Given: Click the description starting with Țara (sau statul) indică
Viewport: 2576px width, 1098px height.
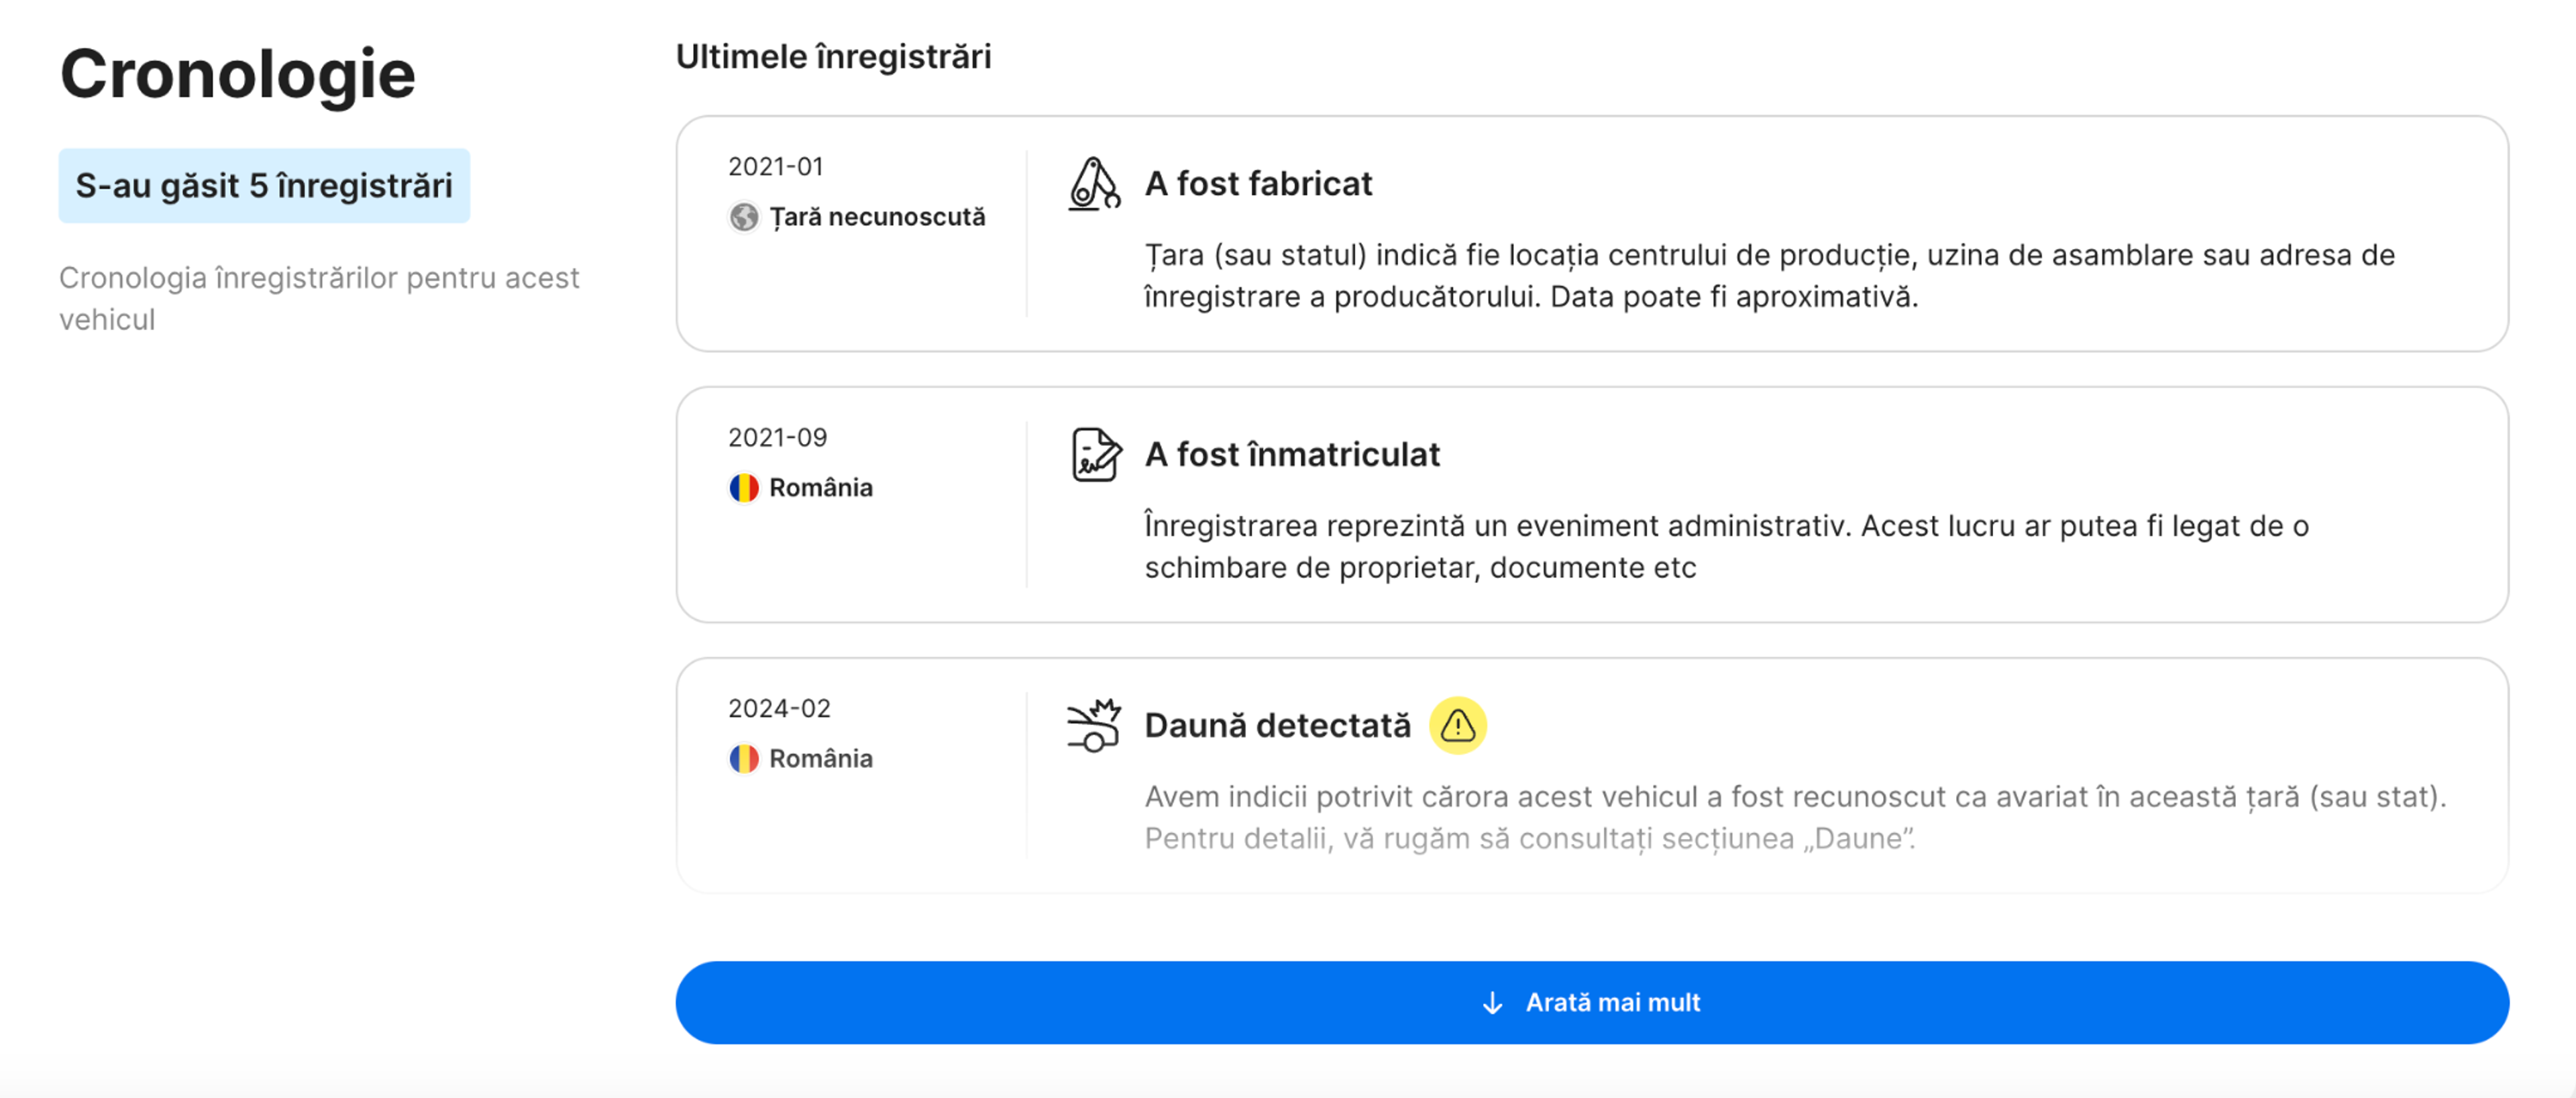Looking at the screenshot, I should click(1769, 276).
